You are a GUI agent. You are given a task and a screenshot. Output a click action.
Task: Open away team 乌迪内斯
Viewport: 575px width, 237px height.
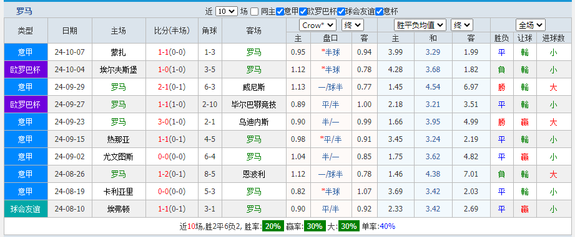pos(253,123)
